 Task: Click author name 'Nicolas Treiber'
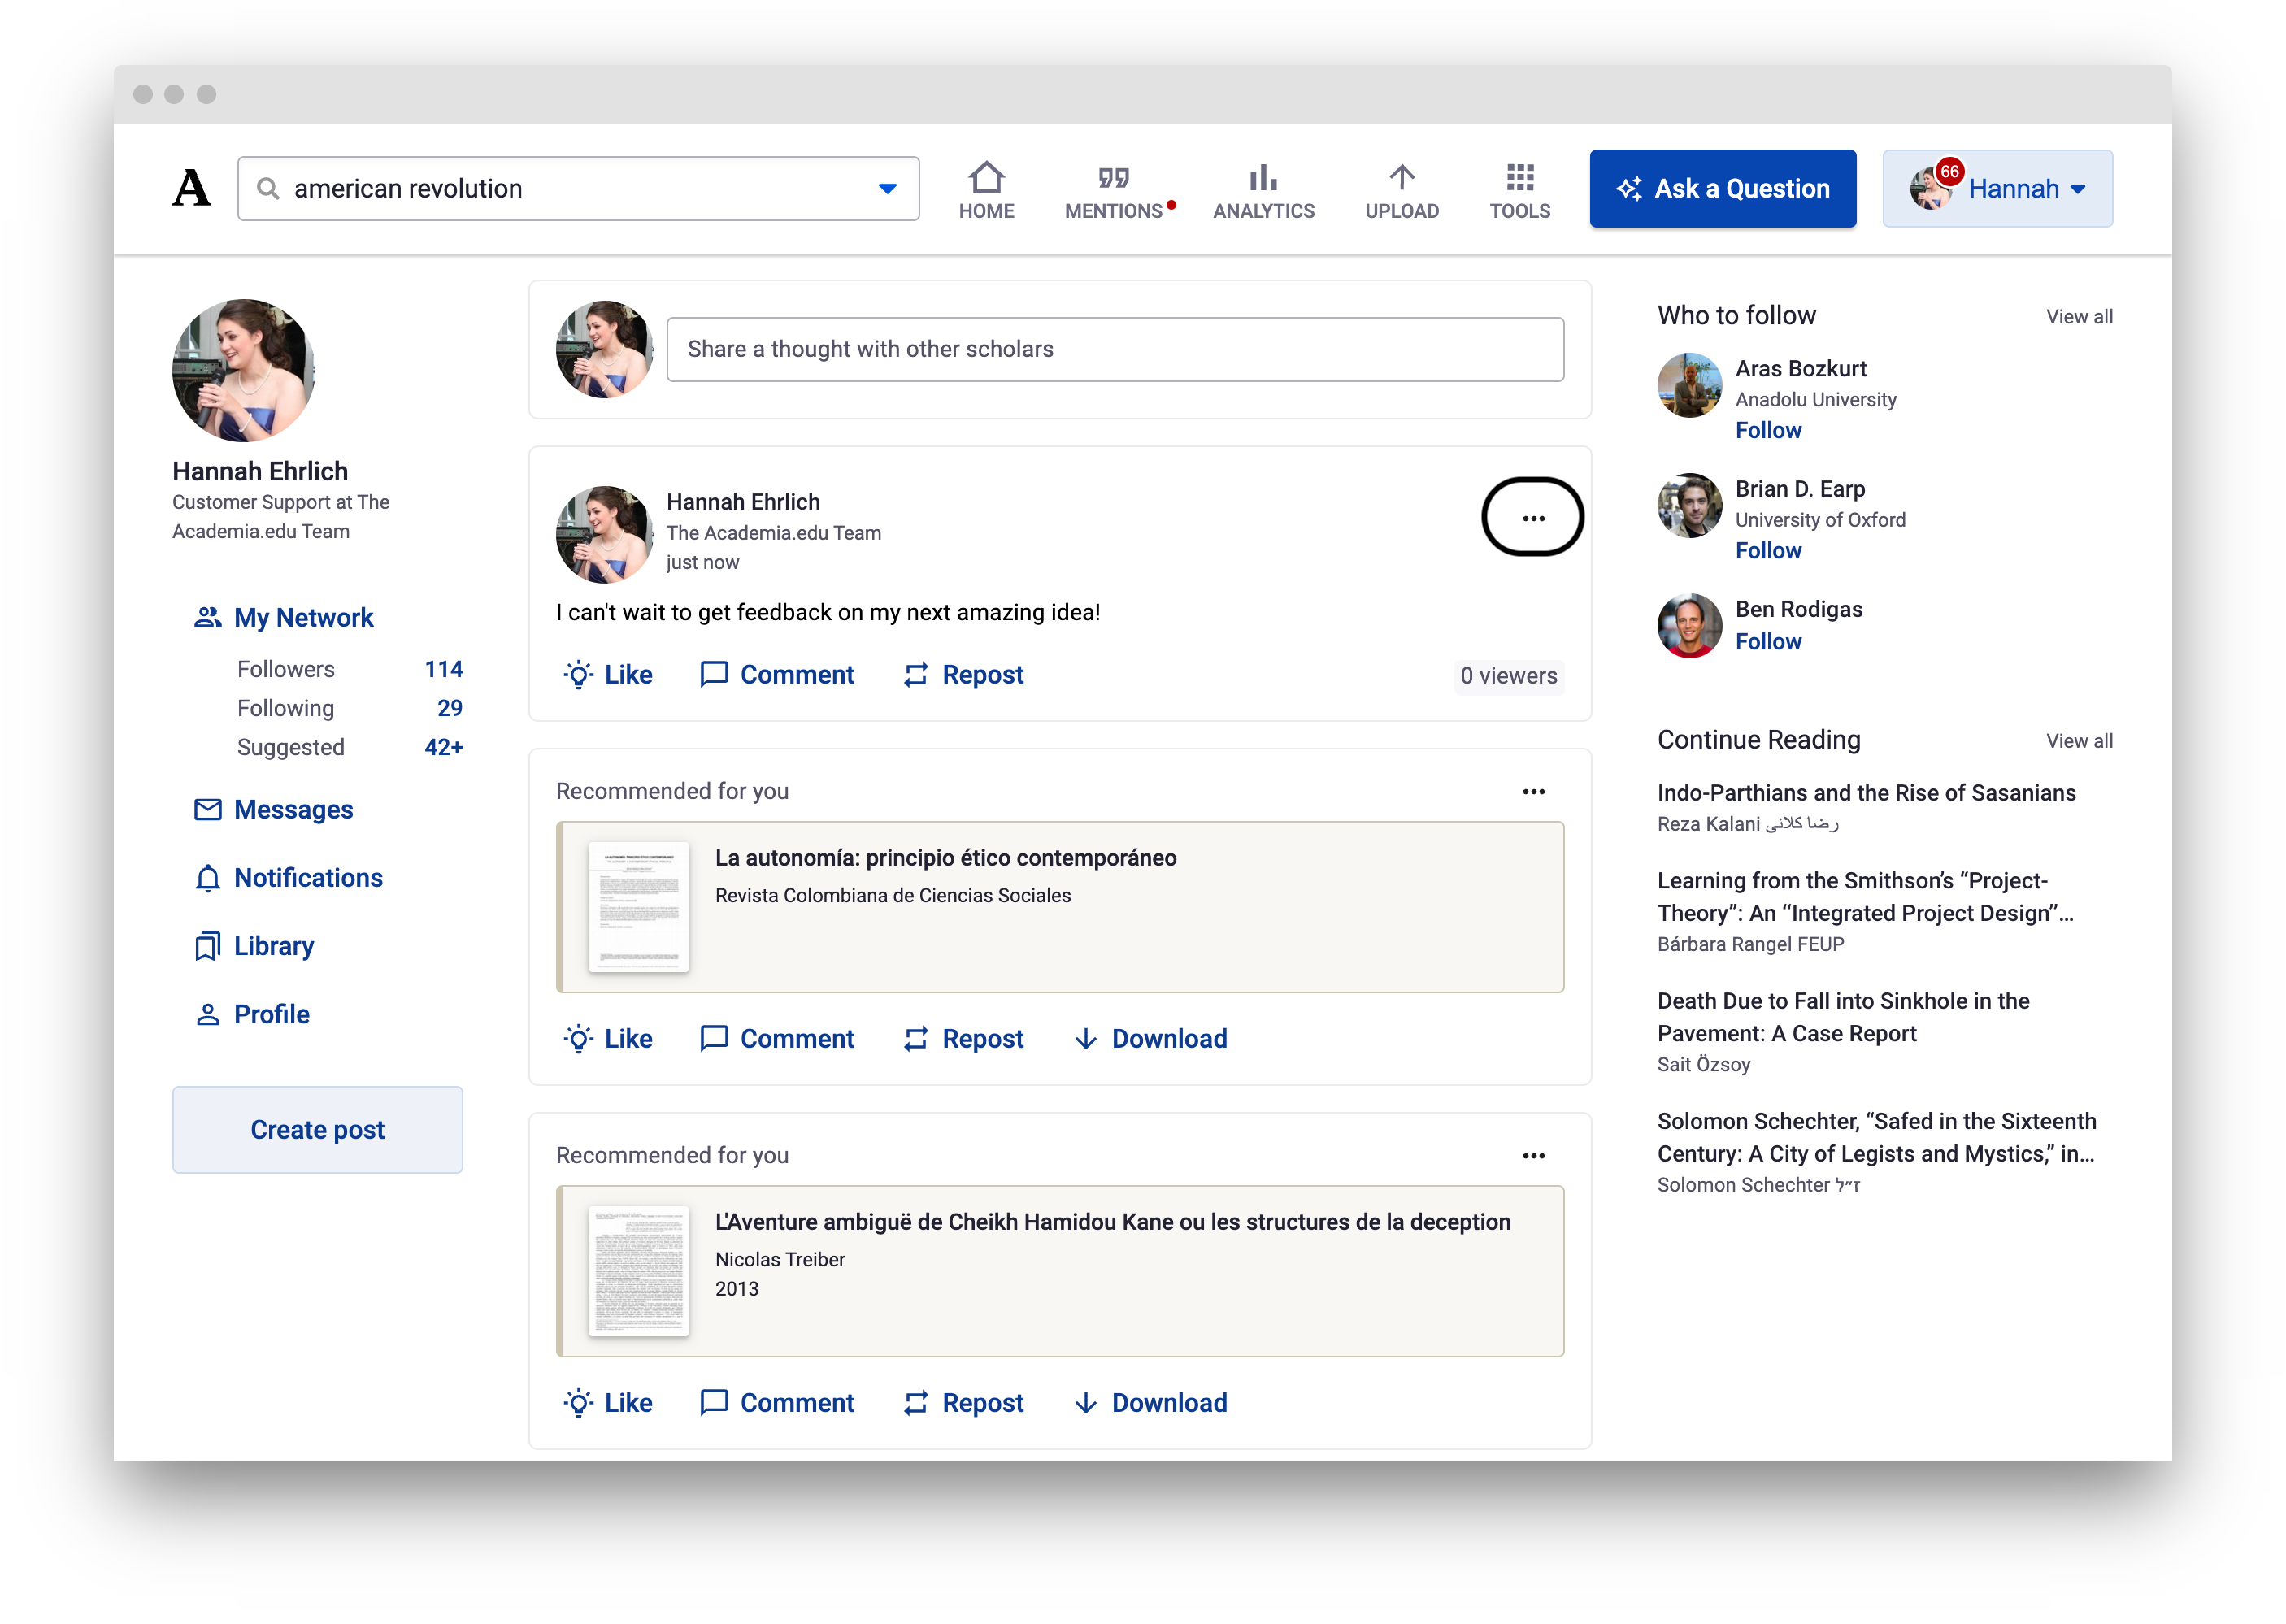click(780, 1259)
